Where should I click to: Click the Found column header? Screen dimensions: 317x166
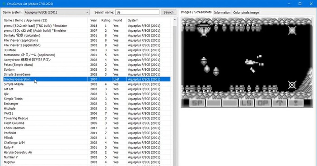tap(118, 20)
